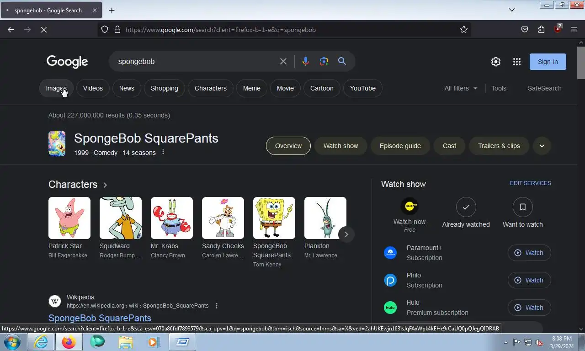Switch to News results tab
This screenshot has width=585, height=351.
click(x=127, y=88)
